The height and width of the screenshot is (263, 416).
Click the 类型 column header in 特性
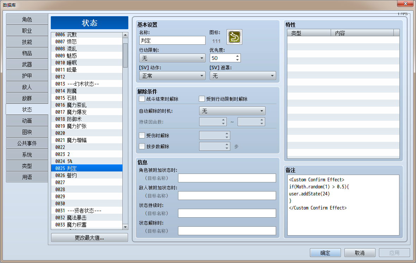[309, 33]
